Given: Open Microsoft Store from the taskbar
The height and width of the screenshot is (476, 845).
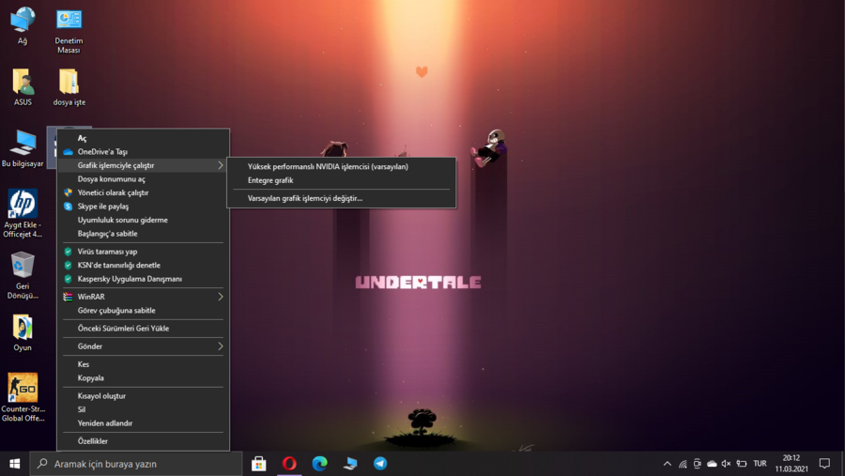Looking at the screenshot, I should pyautogui.click(x=259, y=464).
